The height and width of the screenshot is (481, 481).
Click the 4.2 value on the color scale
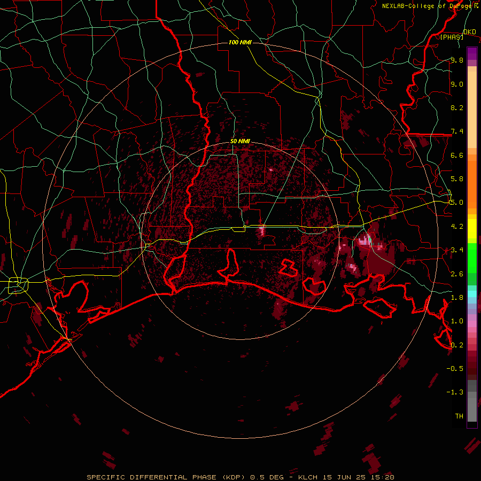pos(457,227)
